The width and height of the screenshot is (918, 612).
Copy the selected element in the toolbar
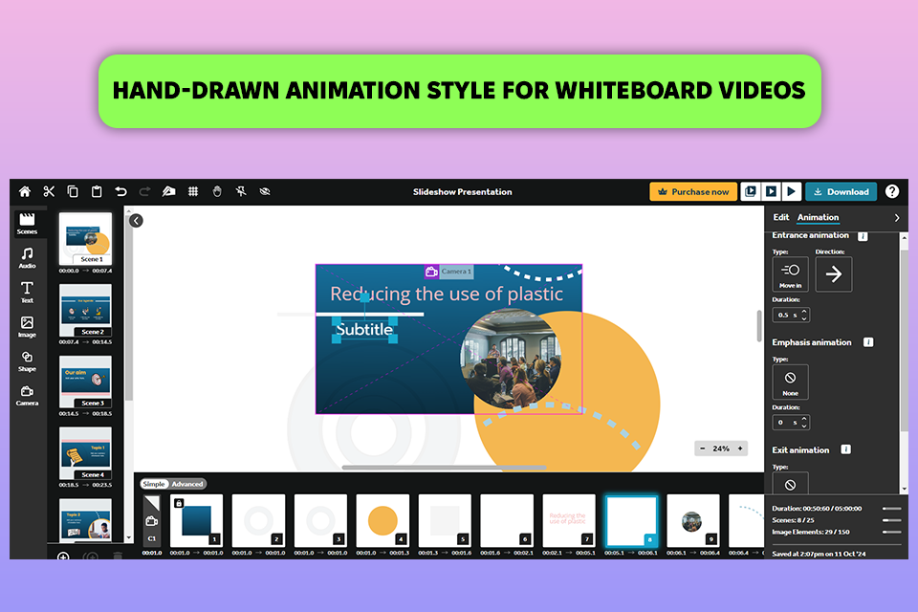[x=73, y=191]
